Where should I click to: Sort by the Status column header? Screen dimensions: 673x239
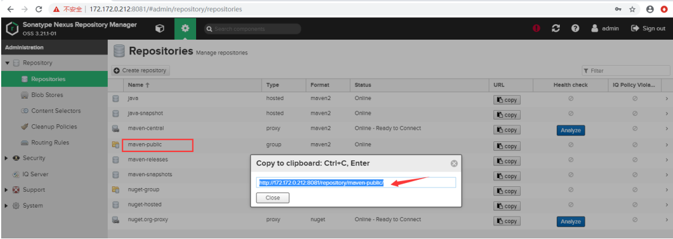pyautogui.click(x=419, y=85)
